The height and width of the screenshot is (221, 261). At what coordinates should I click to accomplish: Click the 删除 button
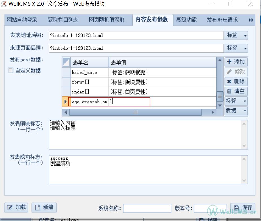click(236, 81)
